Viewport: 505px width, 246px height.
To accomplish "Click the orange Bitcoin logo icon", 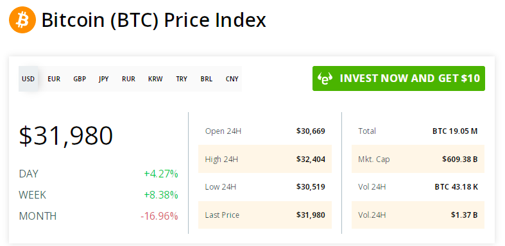I will point(22,20).
